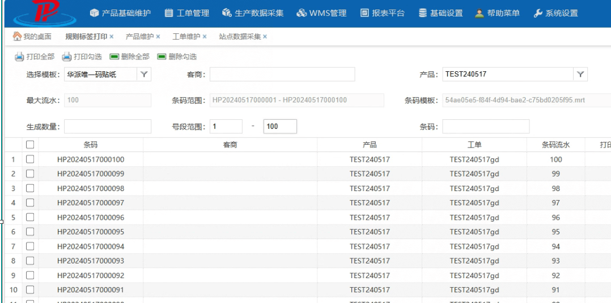The image size is (611, 303).
Task: Sort by the 条码流水 column header
Action: tap(555, 145)
